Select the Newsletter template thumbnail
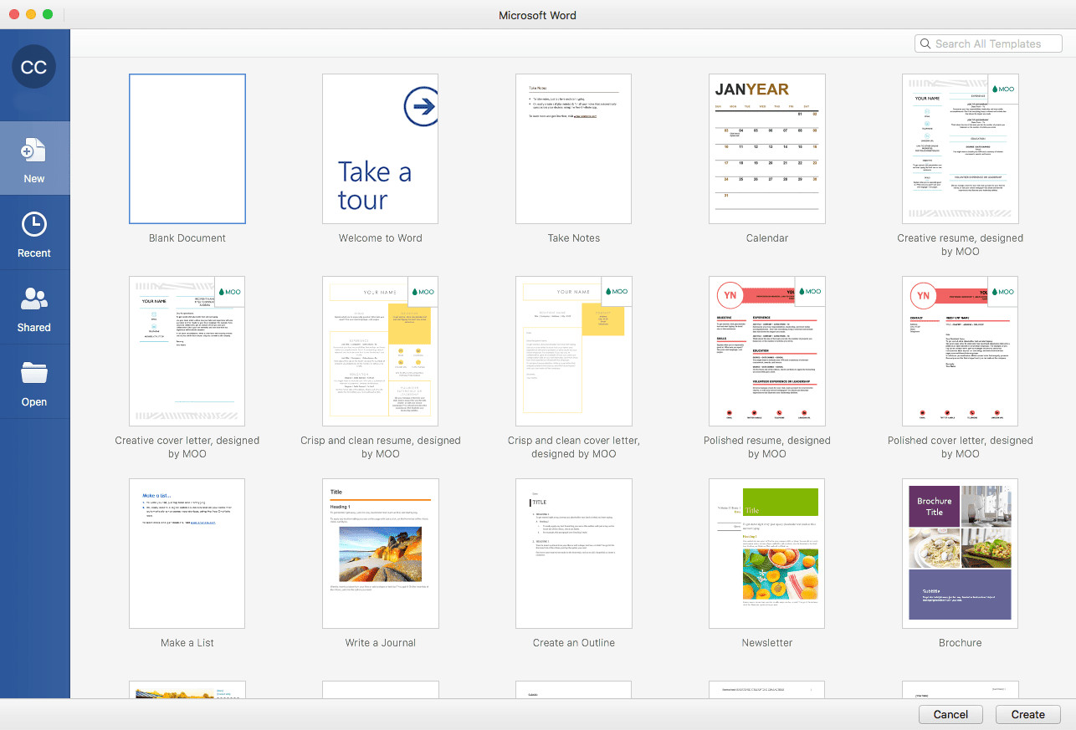The width and height of the screenshot is (1076, 730). tap(767, 554)
